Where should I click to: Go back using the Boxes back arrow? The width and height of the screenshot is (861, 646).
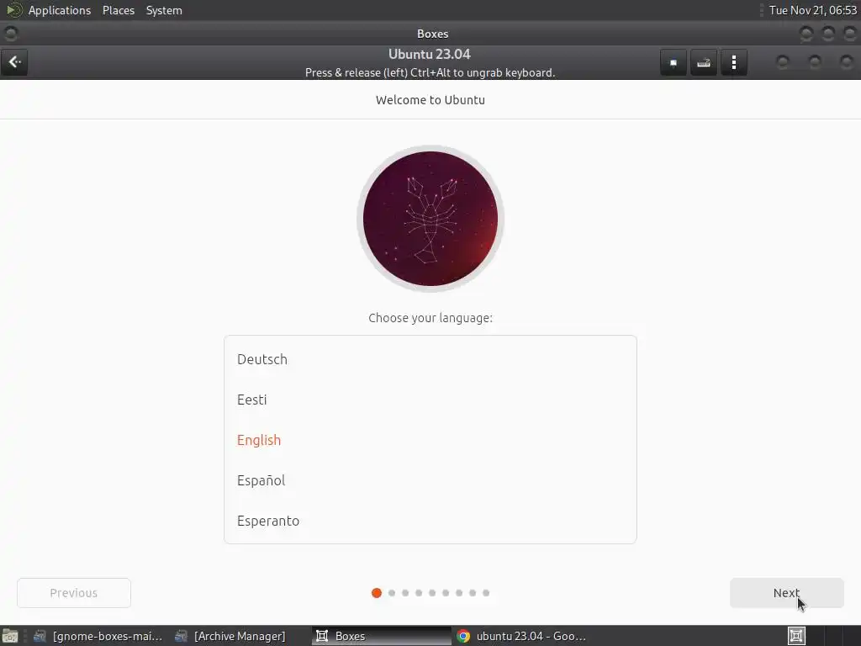click(x=14, y=62)
